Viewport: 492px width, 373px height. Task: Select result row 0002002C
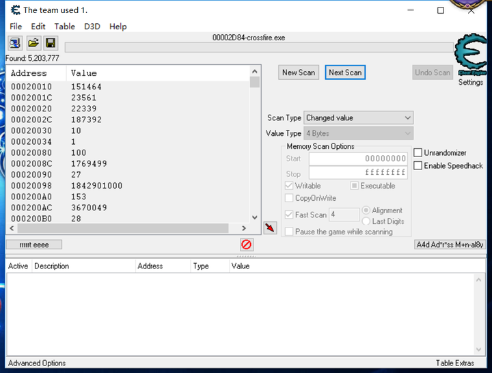tap(128, 120)
